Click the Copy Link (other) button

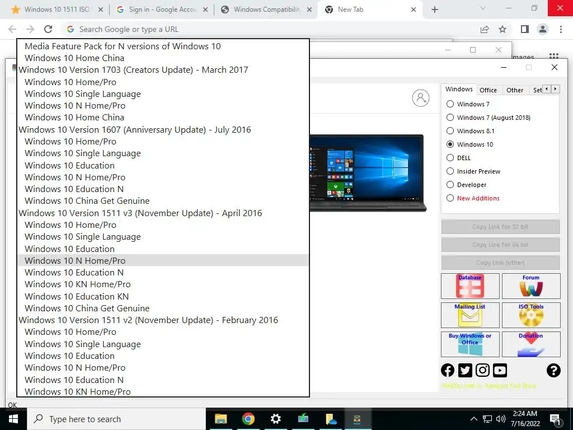pyautogui.click(x=500, y=263)
